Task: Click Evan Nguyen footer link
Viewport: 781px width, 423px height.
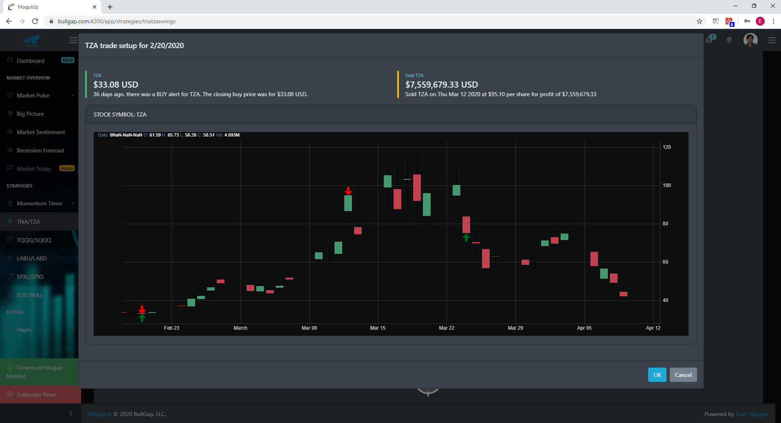Action: (752, 414)
